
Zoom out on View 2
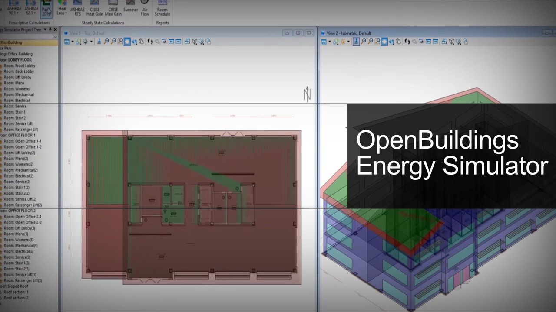pos(370,42)
